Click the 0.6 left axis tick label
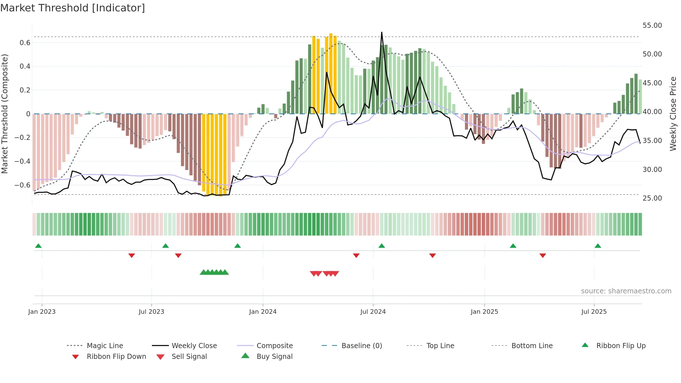This screenshot has height=383, width=681. 25,43
